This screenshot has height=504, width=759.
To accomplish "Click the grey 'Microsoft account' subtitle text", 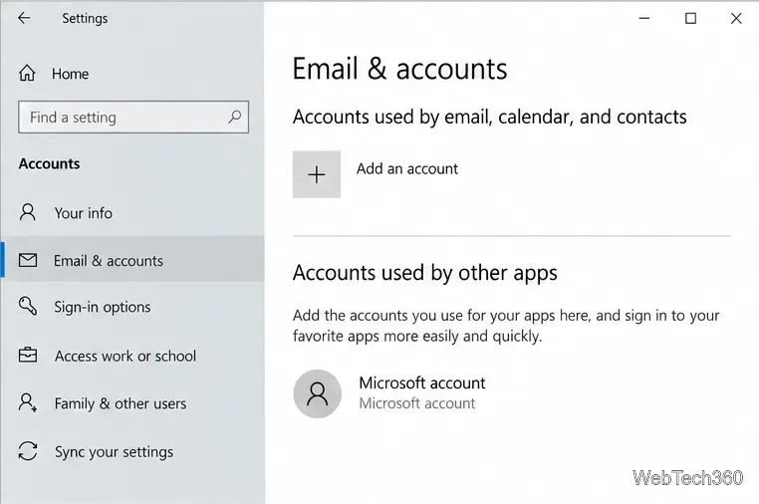I will point(417,403).
